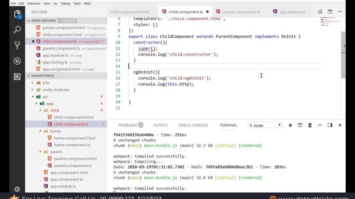The width and height of the screenshot is (355, 199).
Task: Open the Source Control icon
Action: point(17,45)
